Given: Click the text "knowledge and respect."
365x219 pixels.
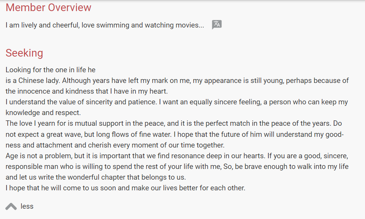Looking at the screenshot, I should [x=43, y=113].
